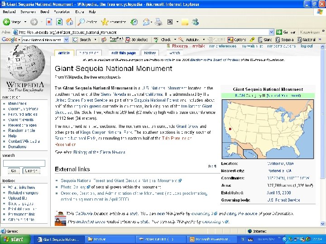This screenshot has height=244, width=326.
Task: Stop page loading with red X icon
Action: point(49,22)
